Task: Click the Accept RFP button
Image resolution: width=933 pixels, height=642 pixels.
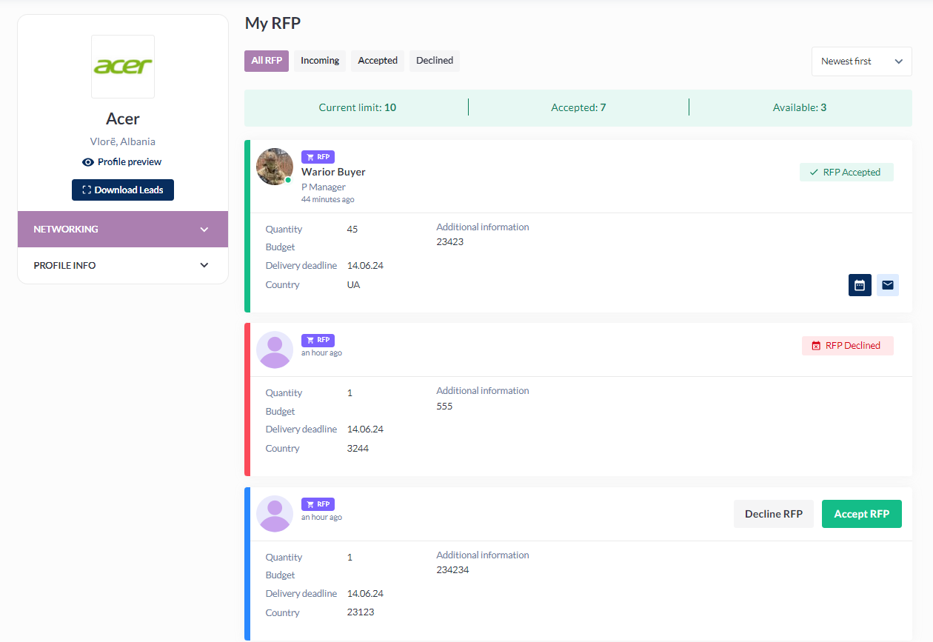Action: pyautogui.click(x=861, y=514)
